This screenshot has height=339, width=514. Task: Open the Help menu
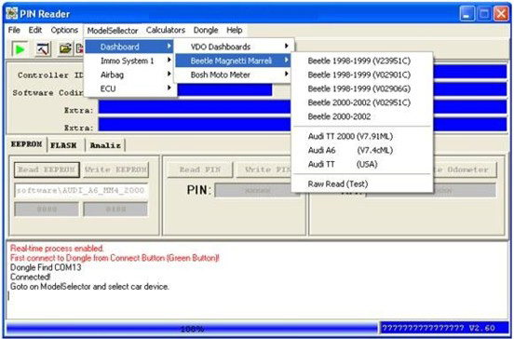pyautogui.click(x=235, y=30)
